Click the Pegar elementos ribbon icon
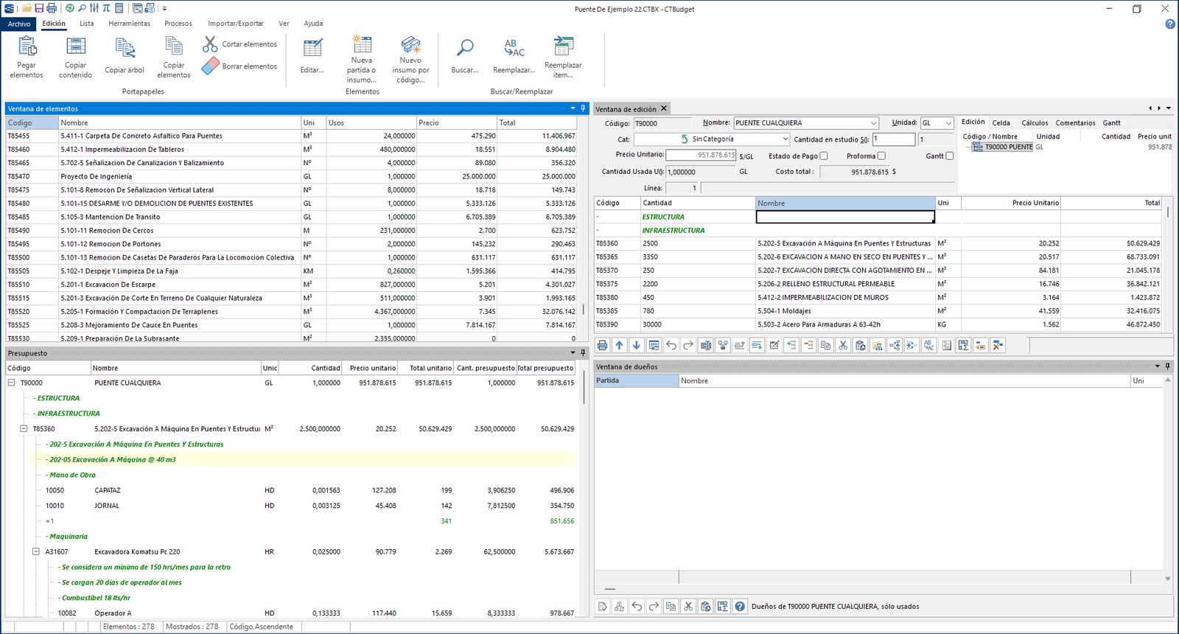Viewport: 1179px width, 634px height. pyautogui.click(x=27, y=57)
